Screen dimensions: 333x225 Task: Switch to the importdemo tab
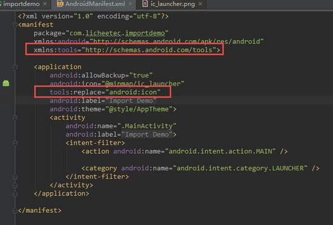pyautogui.click(x=21, y=4)
